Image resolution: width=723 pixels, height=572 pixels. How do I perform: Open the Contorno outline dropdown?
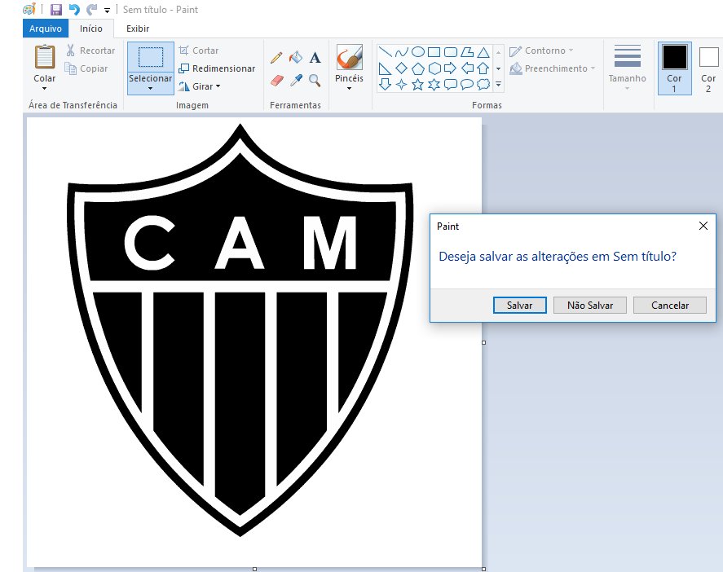tap(542, 51)
